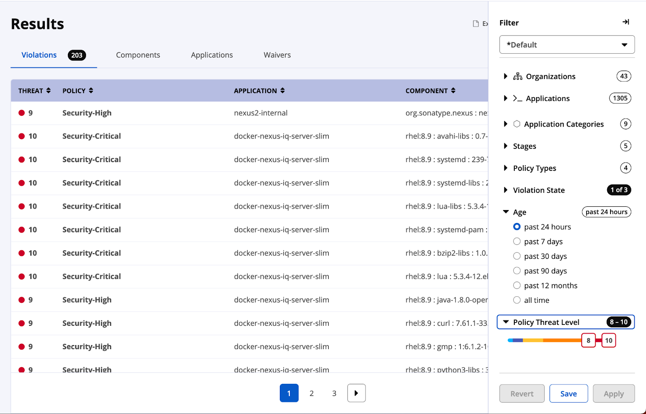Go to next results page arrow
This screenshot has height=414, width=646.
(x=356, y=393)
